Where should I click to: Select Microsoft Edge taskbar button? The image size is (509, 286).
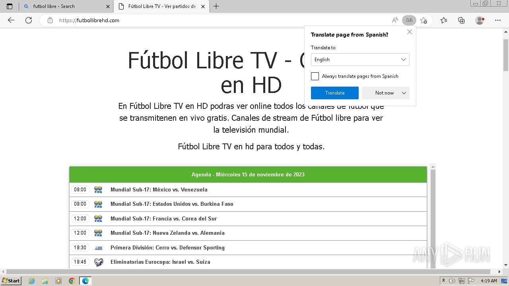tap(85, 281)
